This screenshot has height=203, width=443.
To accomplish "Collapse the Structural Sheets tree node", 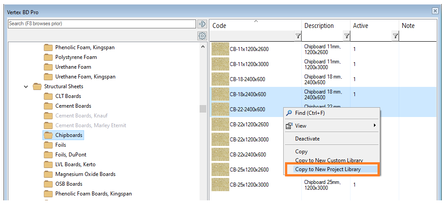I will pyautogui.click(x=26, y=86).
